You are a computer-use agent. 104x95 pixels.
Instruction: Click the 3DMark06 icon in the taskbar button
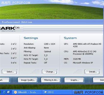pyautogui.click(x=15, y=92)
